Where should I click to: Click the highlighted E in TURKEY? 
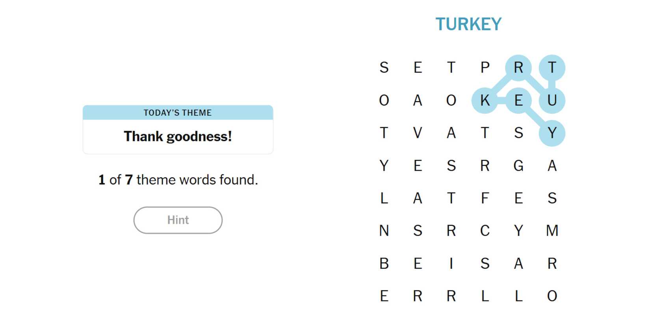tap(518, 100)
